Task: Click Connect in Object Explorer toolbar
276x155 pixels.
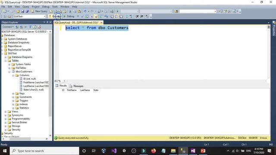Action: (8, 27)
